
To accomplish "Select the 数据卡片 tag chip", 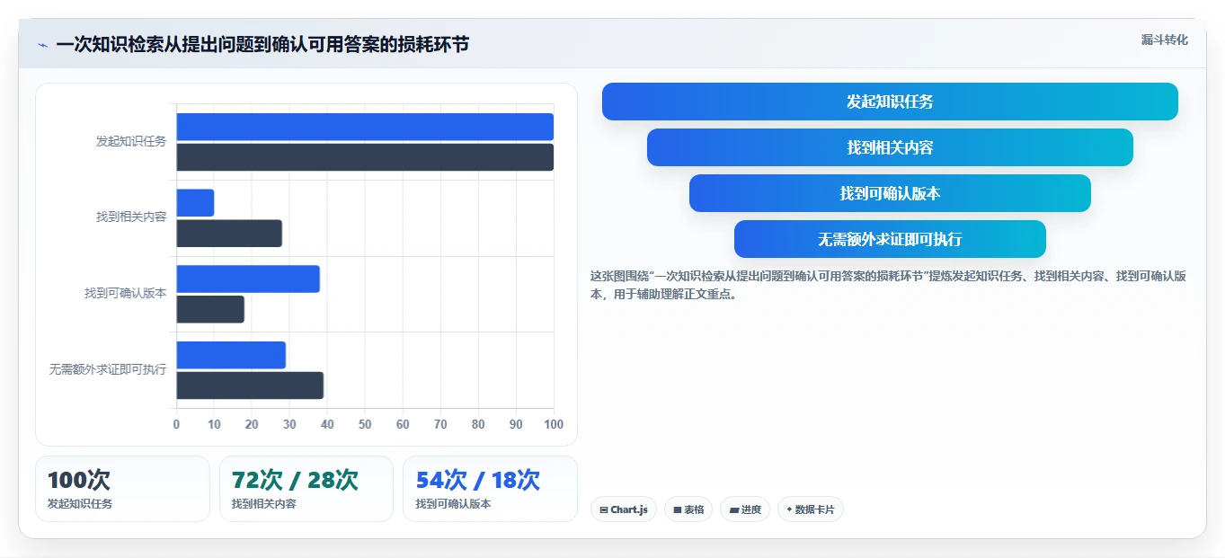I will 811,509.
